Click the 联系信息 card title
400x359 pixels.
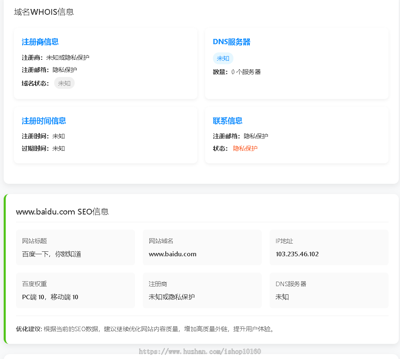click(x=228, y=121)
